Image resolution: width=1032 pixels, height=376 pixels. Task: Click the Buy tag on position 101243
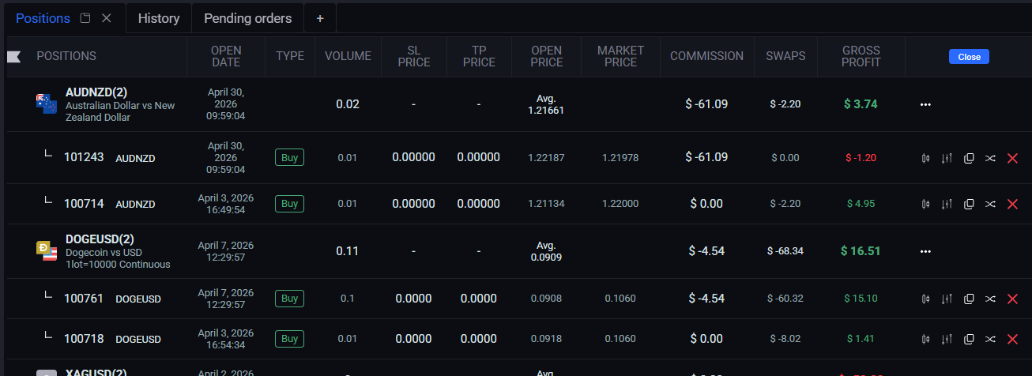coord(290,158)
